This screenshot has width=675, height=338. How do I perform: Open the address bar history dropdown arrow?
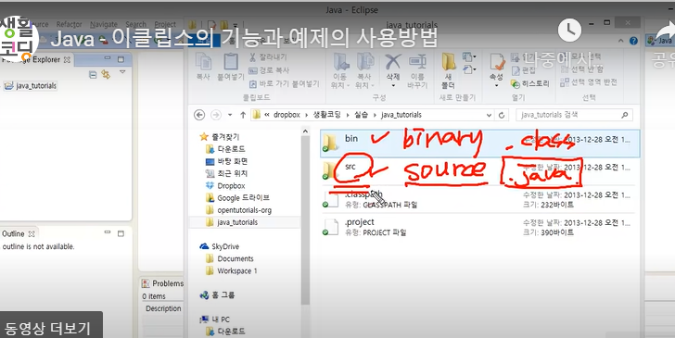click(x=489, y=115)
